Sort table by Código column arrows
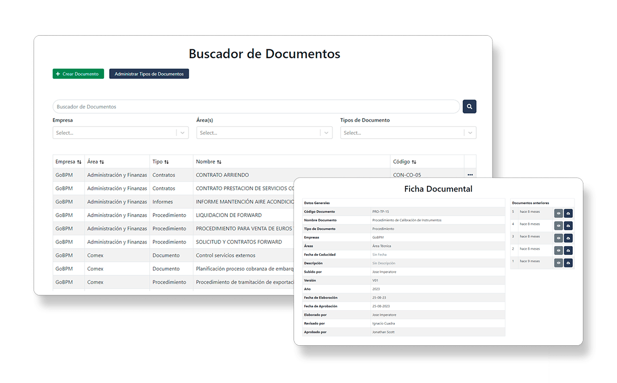Screen dimensions: 617x383 tap(414, 162)
